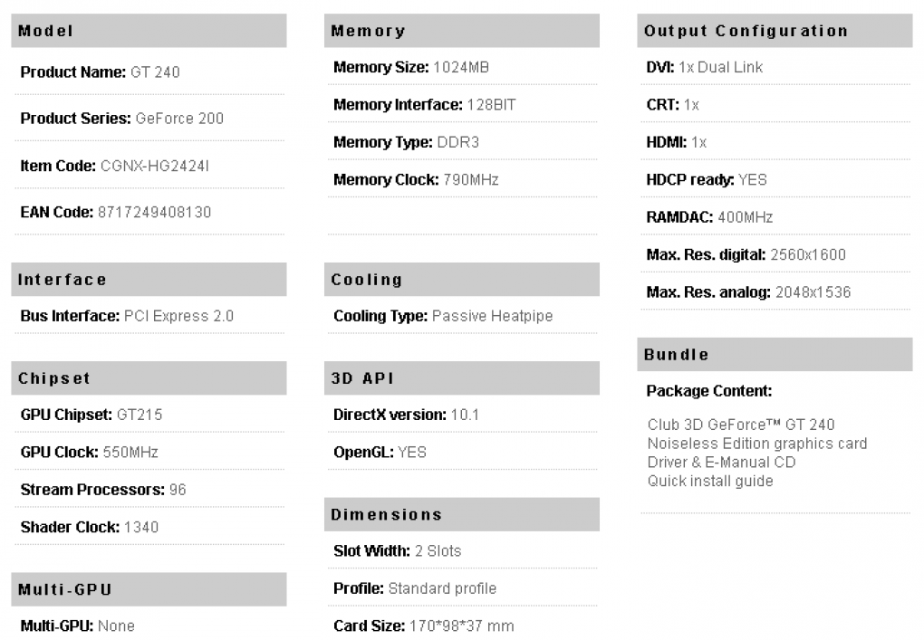The image size is (924, 640).
Task: Select Bus Interface PCI Express 2.0
Action: point(127,316)
